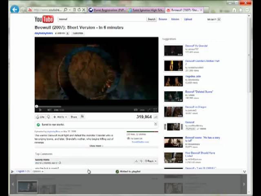Go back with the browser back arrow
The width and height of the screenshot is (261, 196).
[x=15, y=9]
